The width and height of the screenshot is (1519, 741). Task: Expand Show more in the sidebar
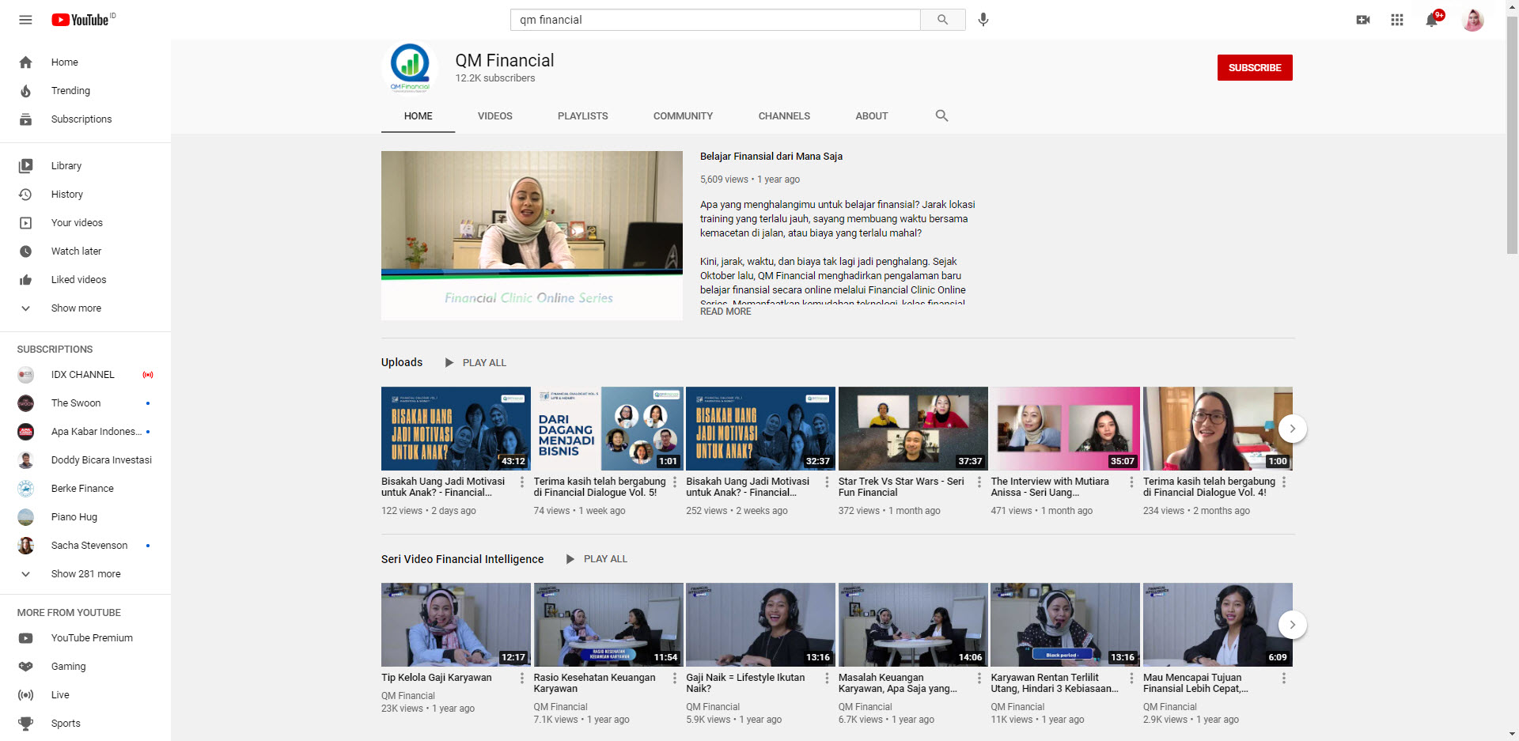pos(85,308)
